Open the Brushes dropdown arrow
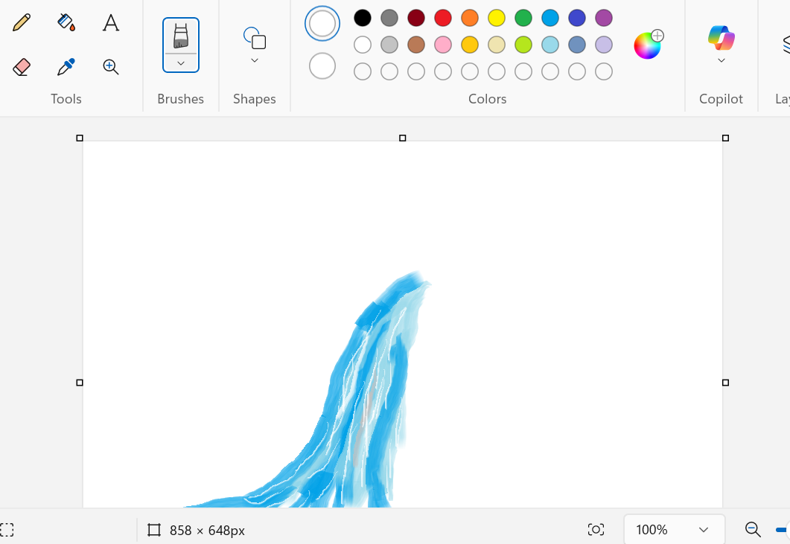This screenshot has width=790, height=544. pyautogui.click(x=180, y=63)
